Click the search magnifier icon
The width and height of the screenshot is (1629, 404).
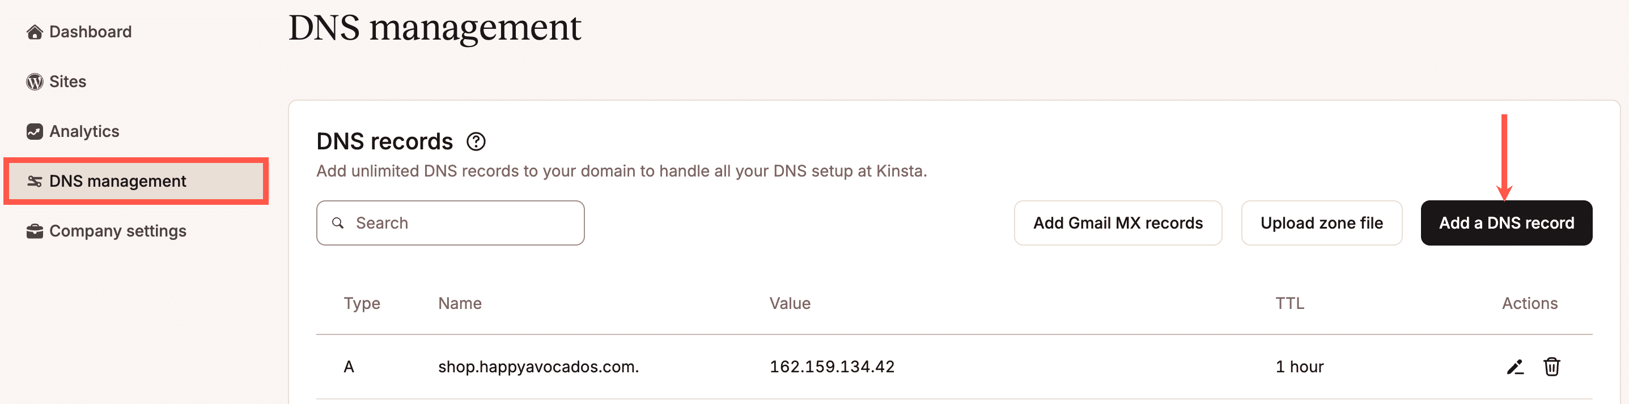339,223
